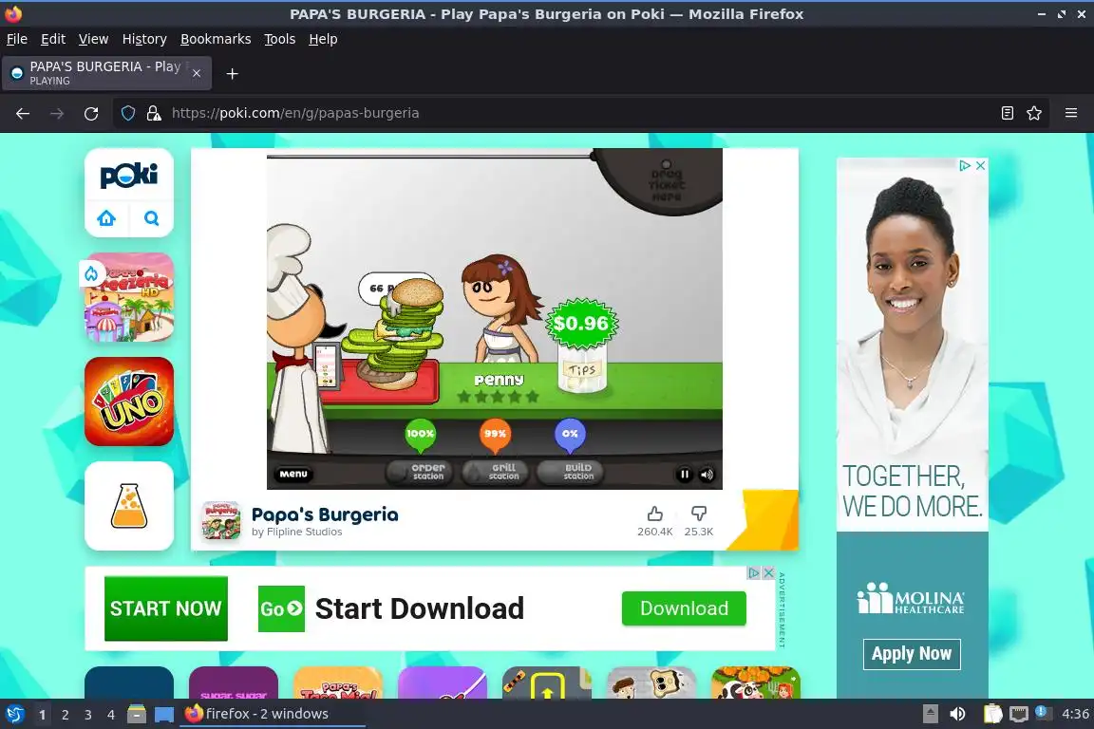Image resolution: width=1094 pixels, height=729 pixels.
Task: Click the green Go arrow ad icon
Action: click(281, 609)
